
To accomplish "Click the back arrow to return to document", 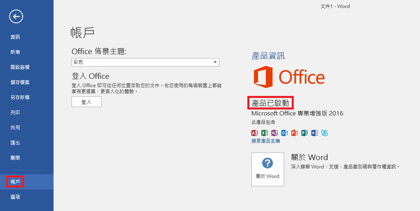I will (16, 16).
